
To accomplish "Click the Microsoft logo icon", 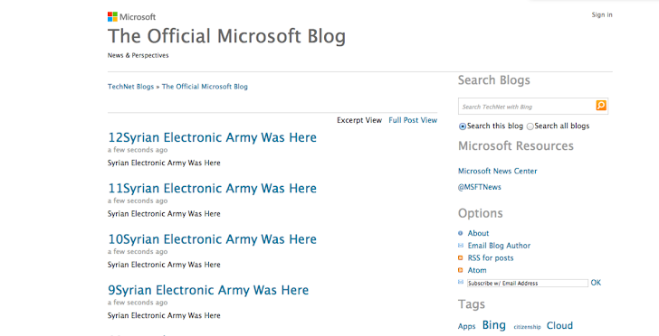I will pos(112,17).
